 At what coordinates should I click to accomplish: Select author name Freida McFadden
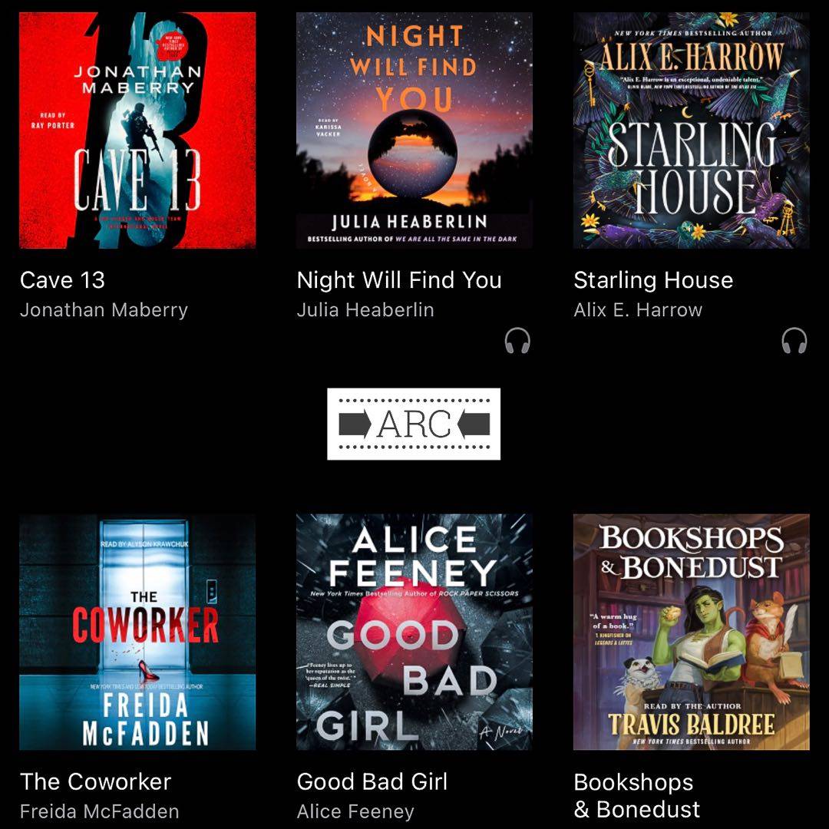99,811
